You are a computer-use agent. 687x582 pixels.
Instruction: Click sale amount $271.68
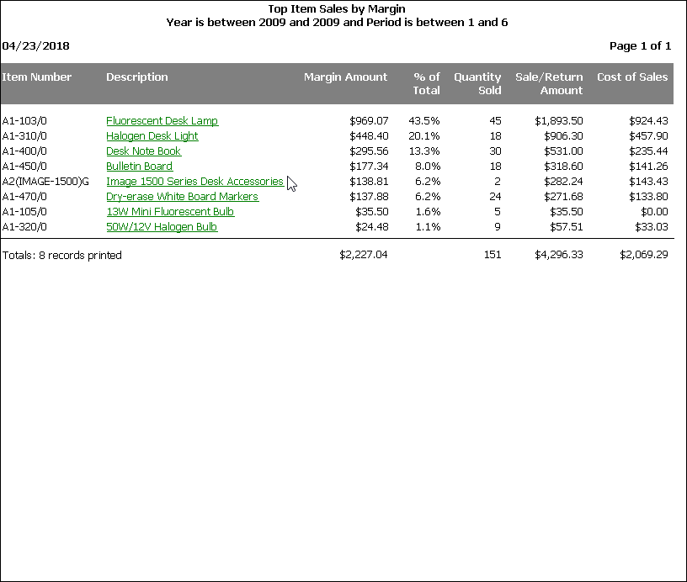[563, 197]
